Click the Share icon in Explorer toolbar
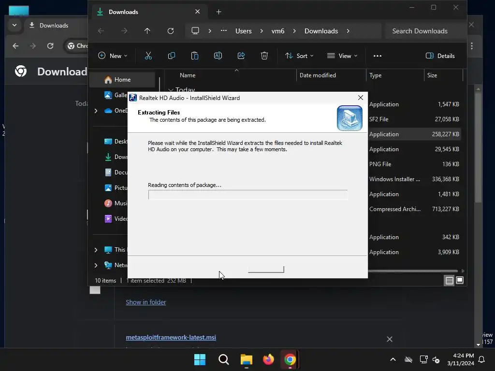The width and height of the screenshot is (495, 371). coord(241,56)
